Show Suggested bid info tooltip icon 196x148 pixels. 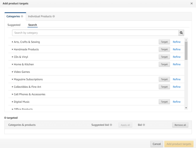111,125
